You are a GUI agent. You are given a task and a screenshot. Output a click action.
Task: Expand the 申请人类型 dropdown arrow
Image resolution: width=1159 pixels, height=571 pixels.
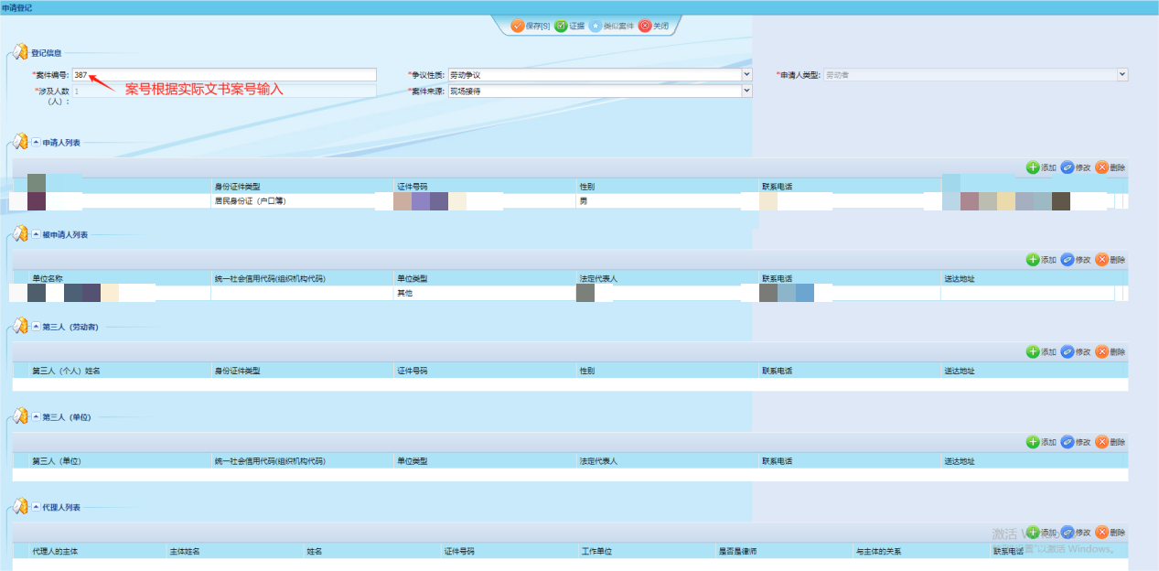point(1122,74)
